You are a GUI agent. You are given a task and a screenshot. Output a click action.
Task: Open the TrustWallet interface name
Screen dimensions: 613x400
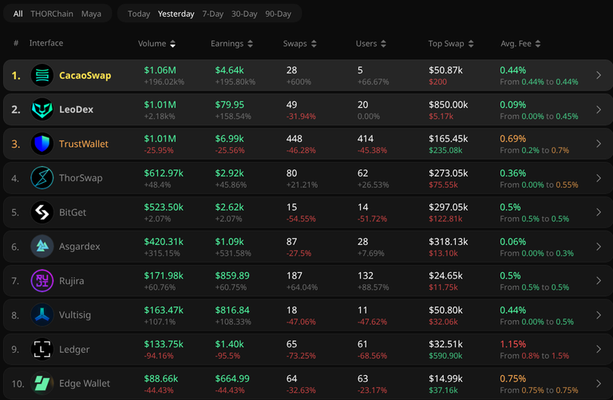pos(84,144)
